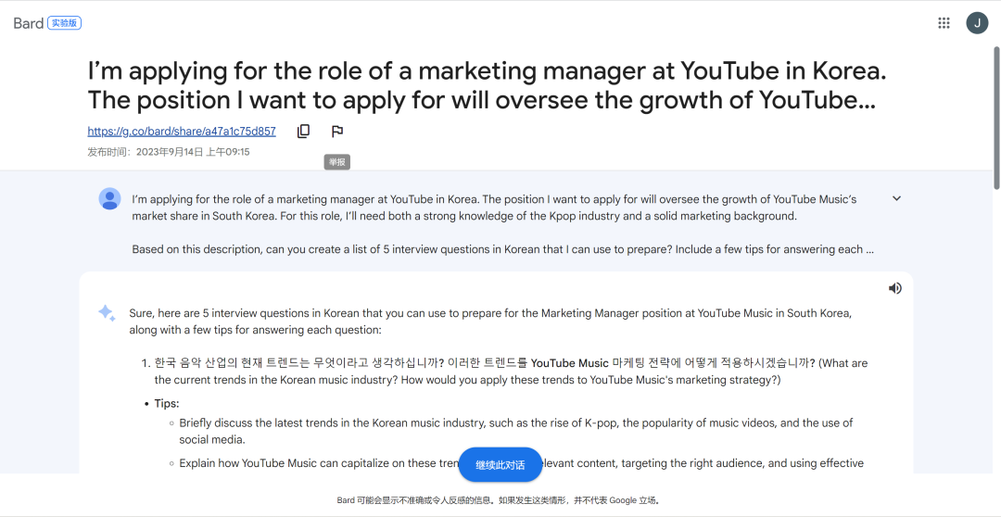Click the conversation title heading
1001x517 pixels.
click(488, 85)
